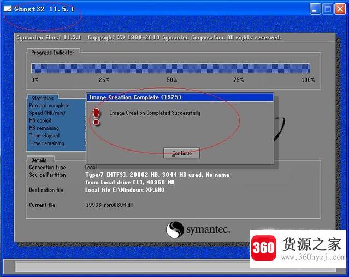Click the 'Current file' label
The image size is (349, 277).
pos(42,205)
